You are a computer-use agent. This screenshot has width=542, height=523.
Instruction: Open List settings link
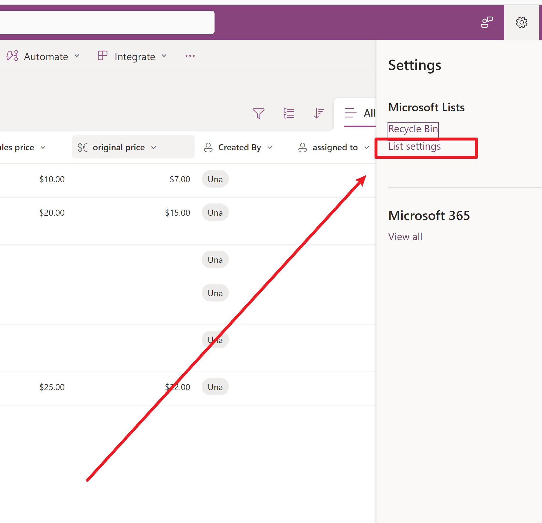point(415,147)
